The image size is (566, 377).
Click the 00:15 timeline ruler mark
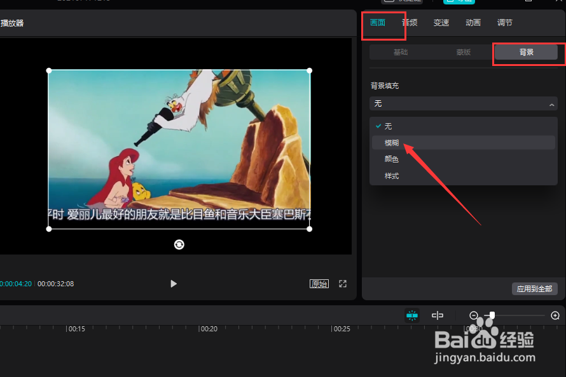(76, 329)
